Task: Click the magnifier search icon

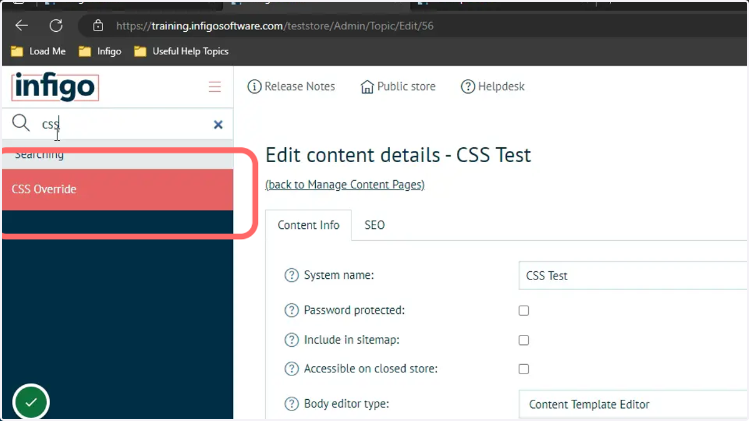Action: click(21, 123)
